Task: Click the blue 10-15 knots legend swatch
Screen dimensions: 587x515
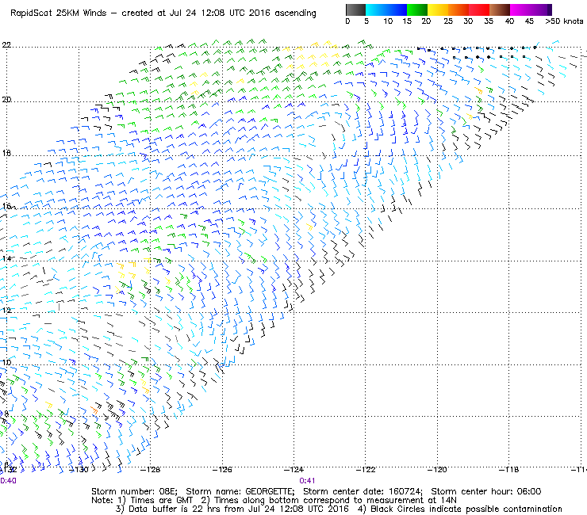Action: (397, 10)
